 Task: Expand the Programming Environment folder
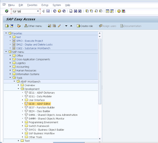(23, 122)
